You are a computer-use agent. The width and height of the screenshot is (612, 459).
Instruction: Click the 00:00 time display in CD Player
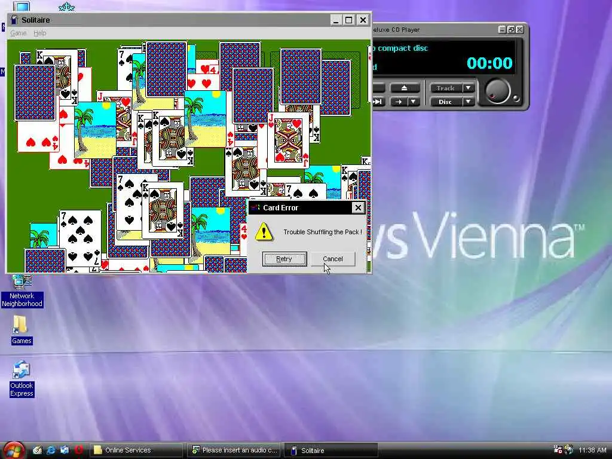click(489, 63)
